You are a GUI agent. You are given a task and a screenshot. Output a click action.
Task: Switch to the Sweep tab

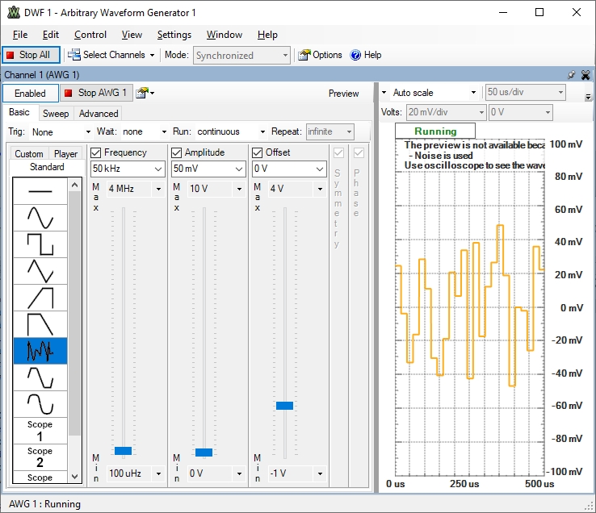point(56,114)
